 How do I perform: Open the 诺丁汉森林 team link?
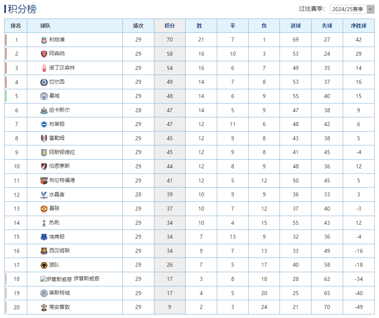click(x=62, y=68)
